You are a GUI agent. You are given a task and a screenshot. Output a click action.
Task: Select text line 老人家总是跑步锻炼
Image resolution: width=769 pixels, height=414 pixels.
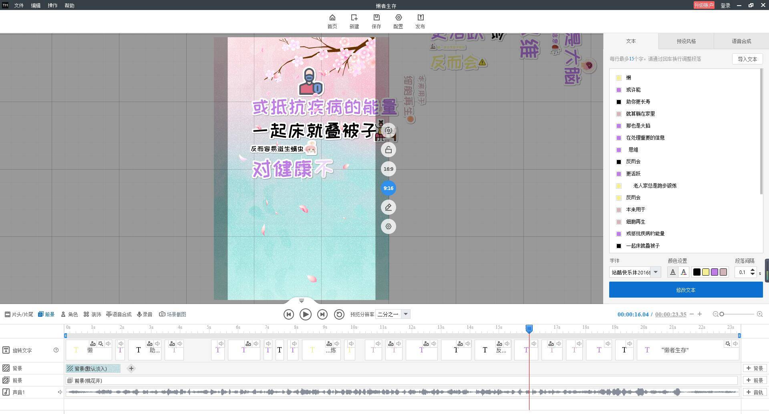pyautogui.click(x=655, y=186)
